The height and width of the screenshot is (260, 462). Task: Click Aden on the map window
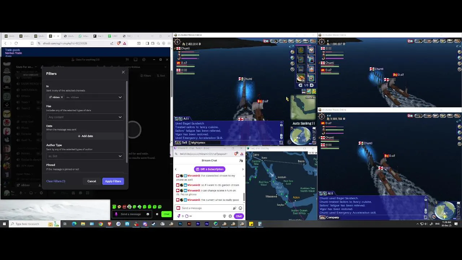click(x=296, y=197)
